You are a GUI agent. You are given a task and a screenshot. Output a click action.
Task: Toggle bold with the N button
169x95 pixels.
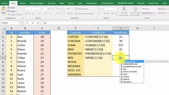[26, 13]
